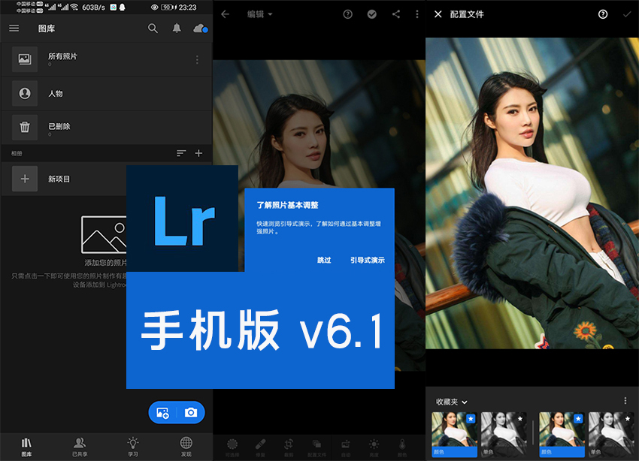Open the 颜色 color tool in edit toolbar

point(402,447)
